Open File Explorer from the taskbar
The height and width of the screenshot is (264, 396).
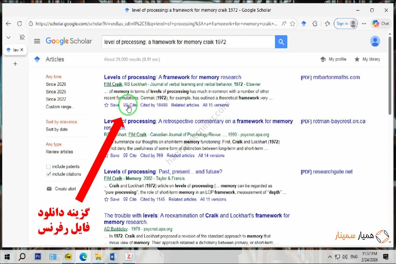tap(98, 256)
